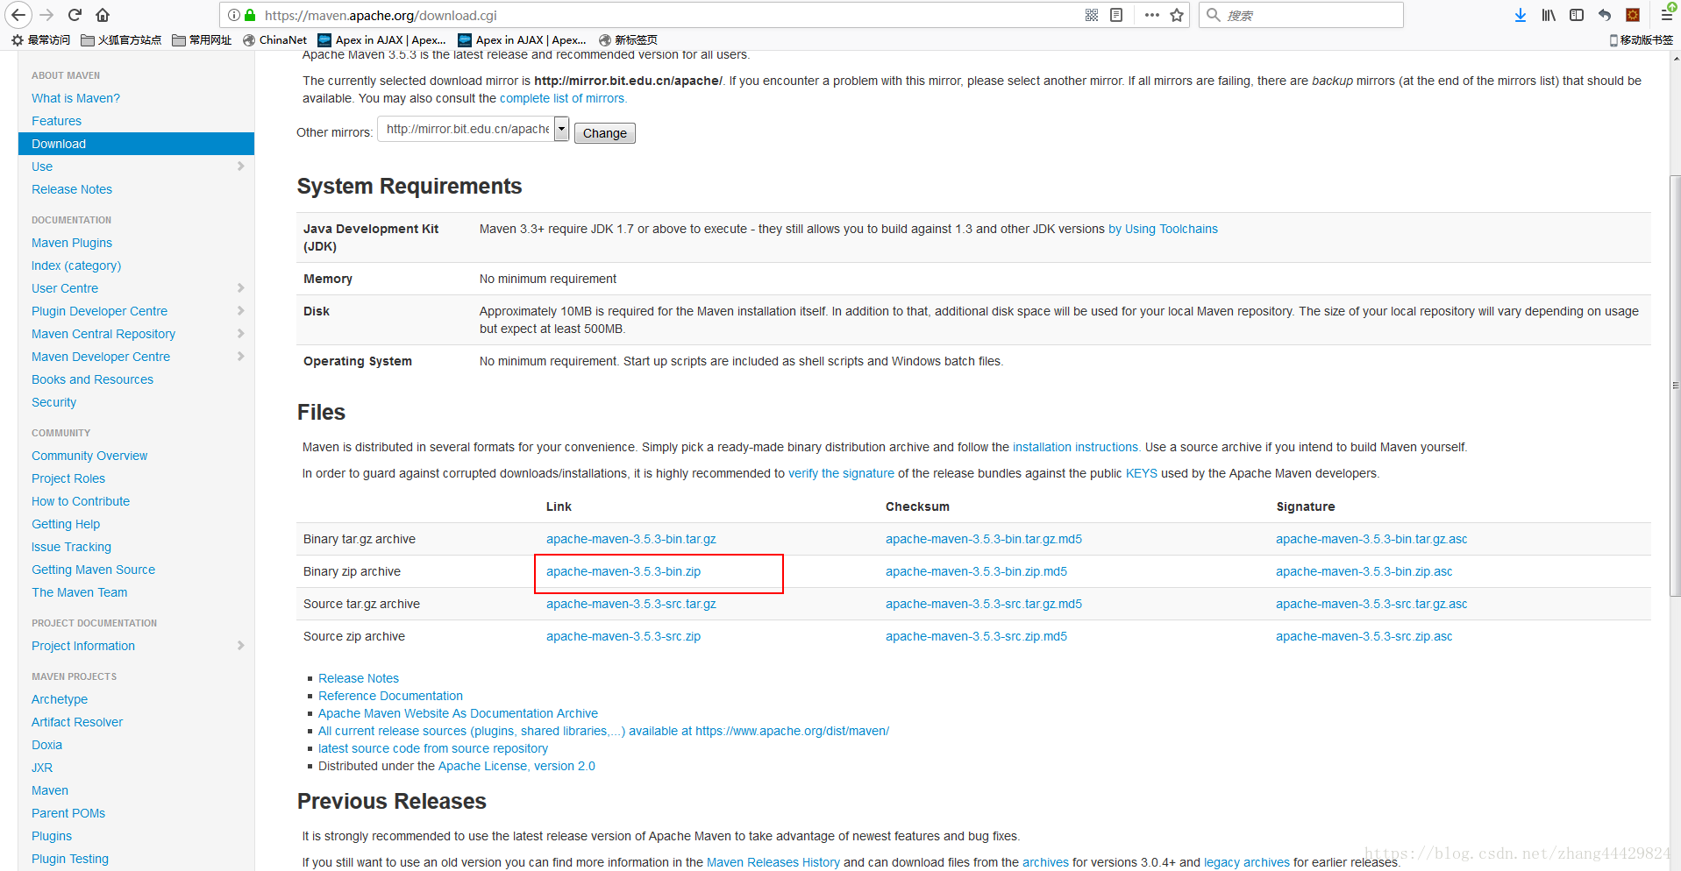This screenshot has width=1681, height=871.
Task: Click the green padlock security icon
Action: (x=250, y=15)
